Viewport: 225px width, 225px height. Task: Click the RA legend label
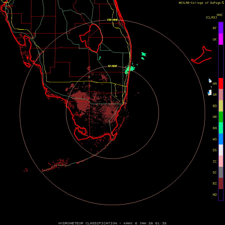(x=214, y=128)
